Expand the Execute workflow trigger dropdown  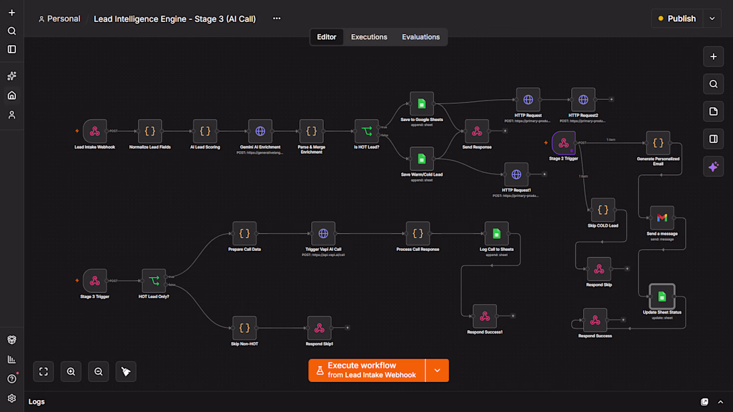point(437,371)
